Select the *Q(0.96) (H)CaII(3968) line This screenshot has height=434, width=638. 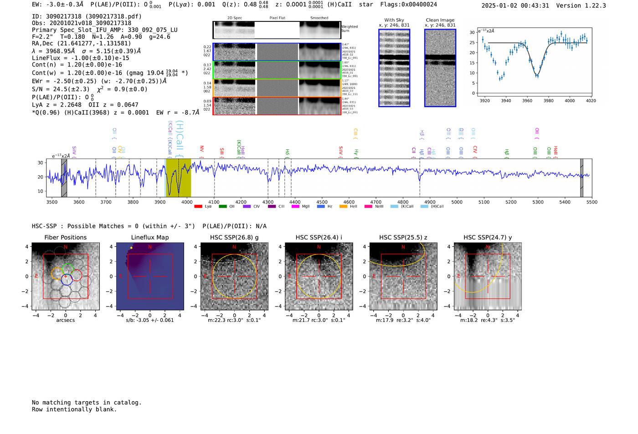[115, 112]
